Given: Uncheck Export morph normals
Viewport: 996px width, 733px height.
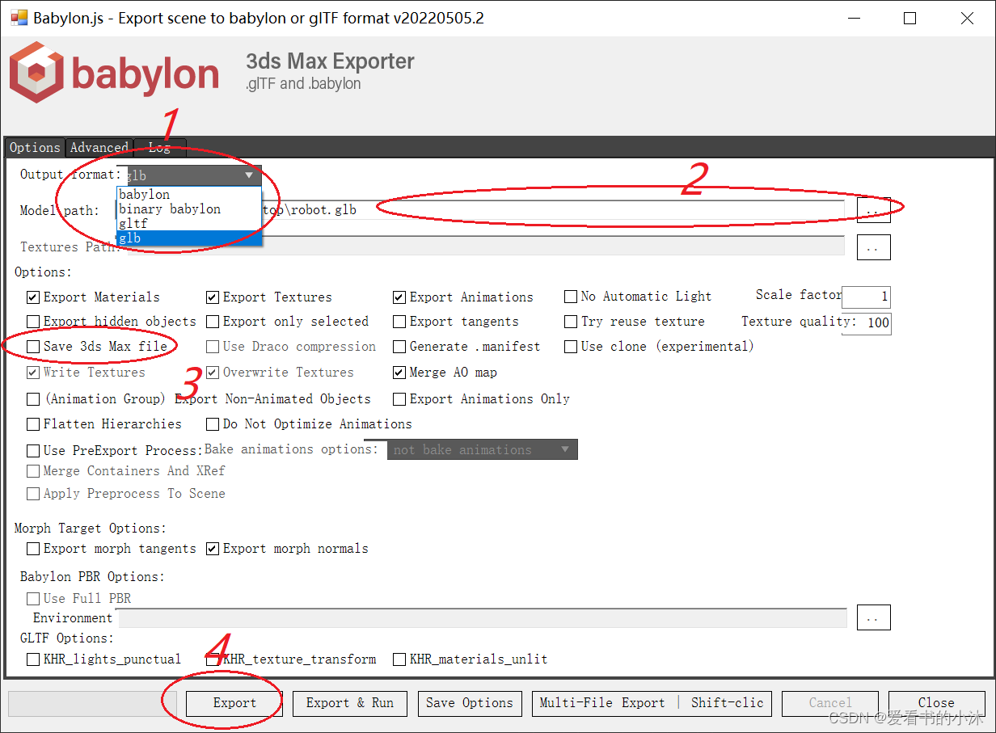Looking at the screenshot, I should 213,549.
